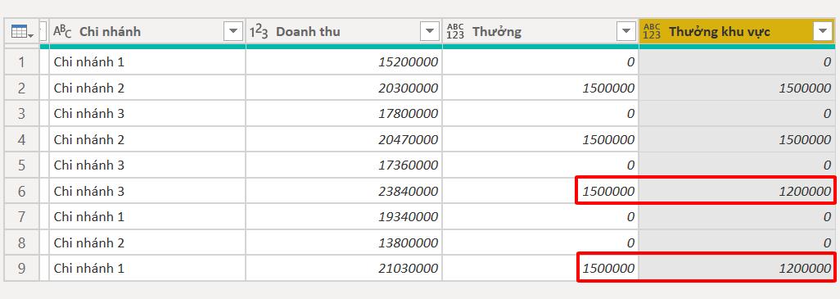This screenshot has height=299, width=840.
Task: Select Doanh thu value 17360000
Action: (344, 165)
